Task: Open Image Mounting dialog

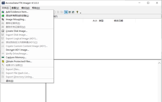Action: click(x=27, y=19)
